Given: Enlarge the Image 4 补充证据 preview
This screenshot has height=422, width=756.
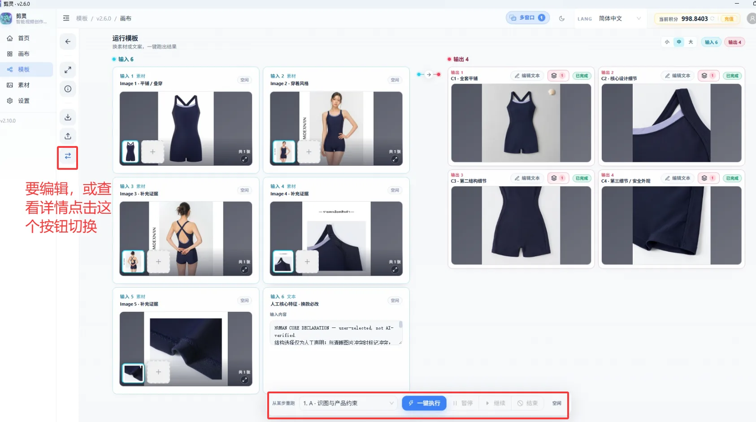Looking at the screenshot, I should pyautogui.click(x=395, y=269).
